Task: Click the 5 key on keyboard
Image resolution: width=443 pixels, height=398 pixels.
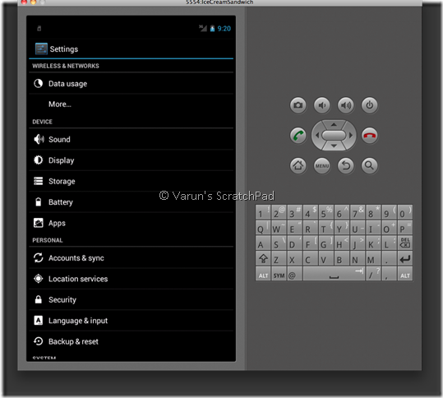Action: (x=326, y=212)
